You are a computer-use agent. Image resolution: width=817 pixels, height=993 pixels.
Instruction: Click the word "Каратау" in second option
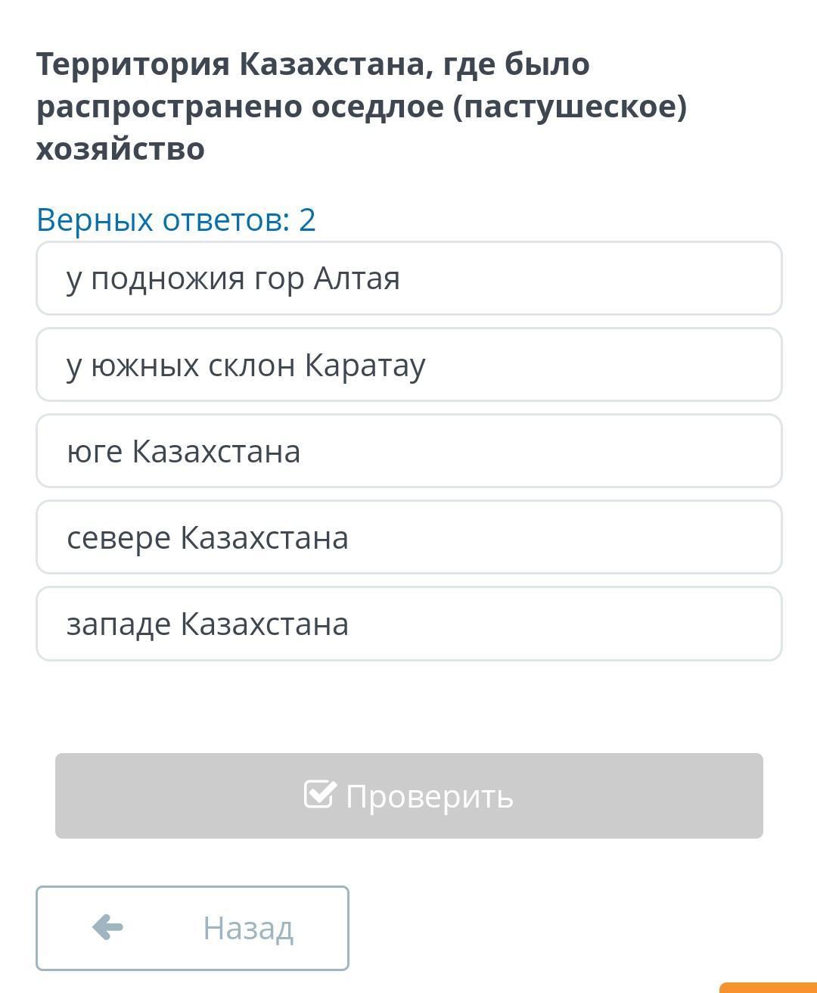tap(365, 365)
